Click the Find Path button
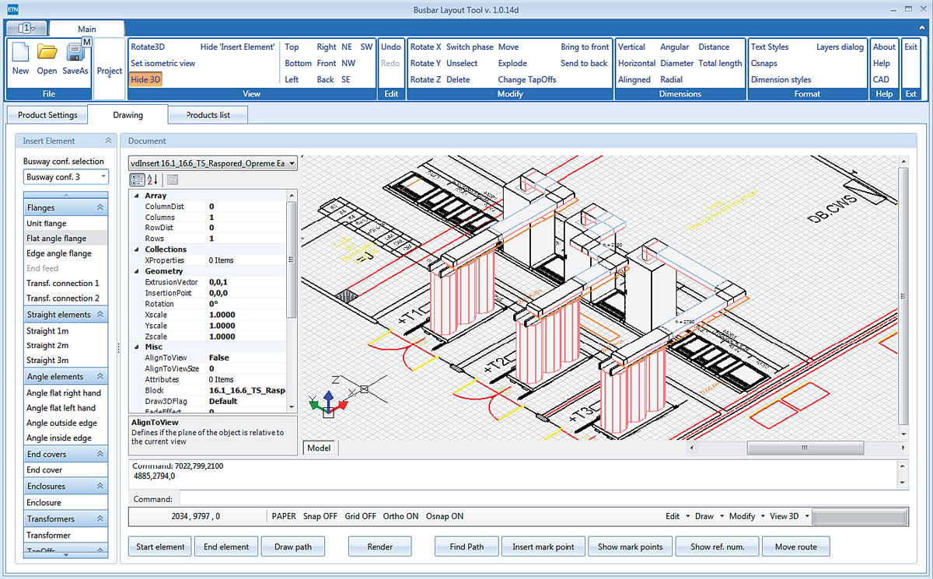Image resolution: width=933 pixels, height=579 pixels. (x=466, y=546)
